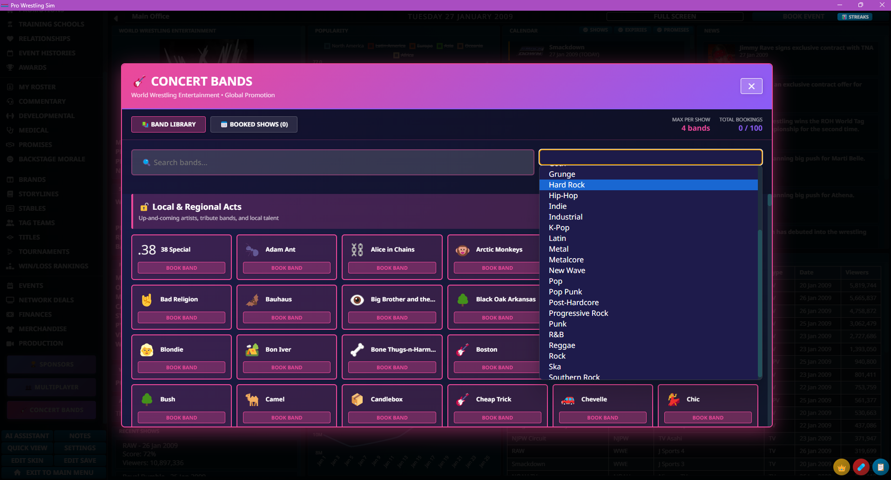Click the genre dropdown list scrollbar
The width and height of the screenshot is (891, 480).
pyautogui.click(x=760, y=302)
